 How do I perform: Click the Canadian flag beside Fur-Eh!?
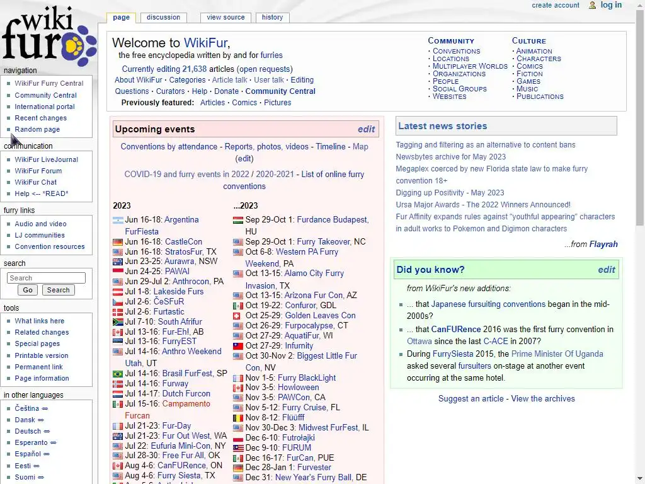click(x=118, y=333)
